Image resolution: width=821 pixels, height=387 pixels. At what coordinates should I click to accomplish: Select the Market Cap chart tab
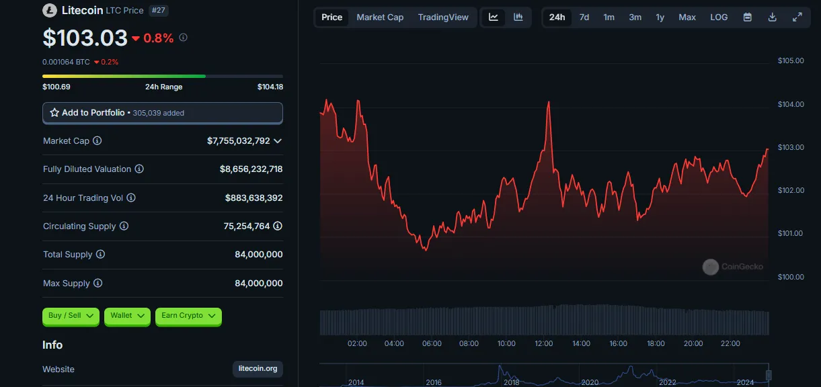point(380,17)
